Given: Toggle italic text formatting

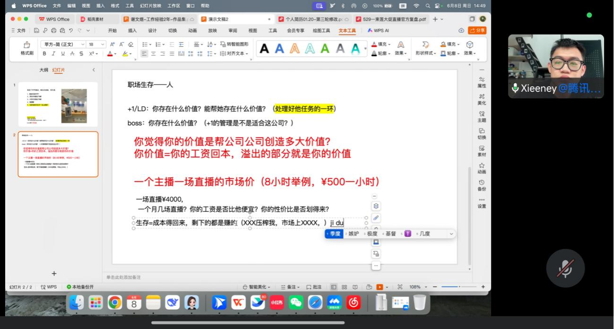Looking at the screenshot, I should click(53, 54).
